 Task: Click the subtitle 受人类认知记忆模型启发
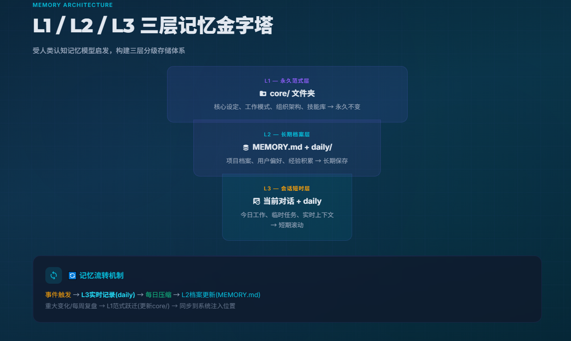pos(72,51)
